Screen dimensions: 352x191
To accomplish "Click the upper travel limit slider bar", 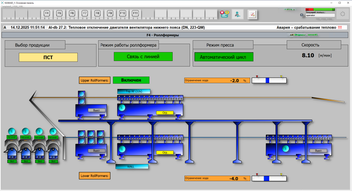I will pos(269,80).
